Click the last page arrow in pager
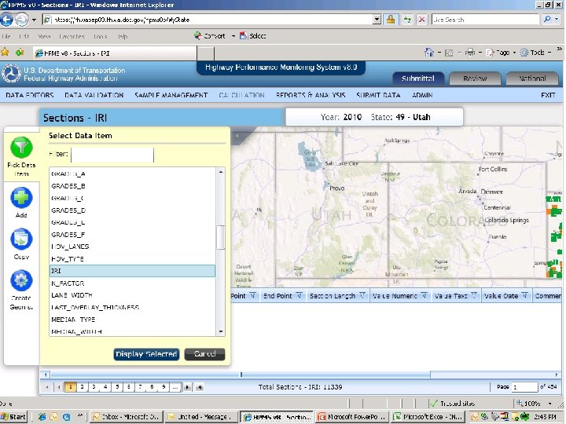Image resolution: width=566 pixels, height=424 pixels. [x=200, y=387]
